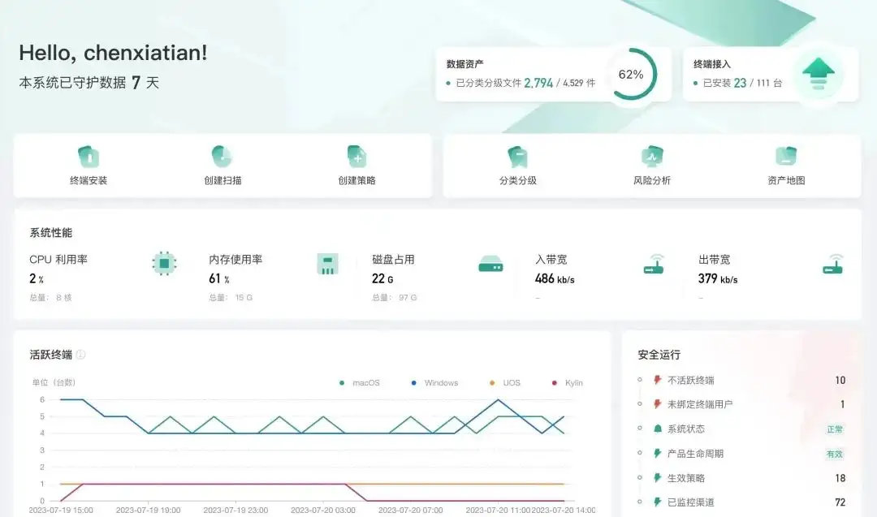877x517 pixels.
Task: Click the 未绑定终端用户 row label
Action: click(x=700, y=405)
